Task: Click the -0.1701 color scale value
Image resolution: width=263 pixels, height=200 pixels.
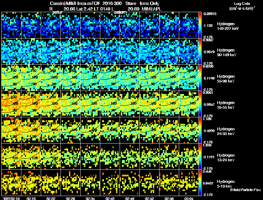Action: [209, 157]
